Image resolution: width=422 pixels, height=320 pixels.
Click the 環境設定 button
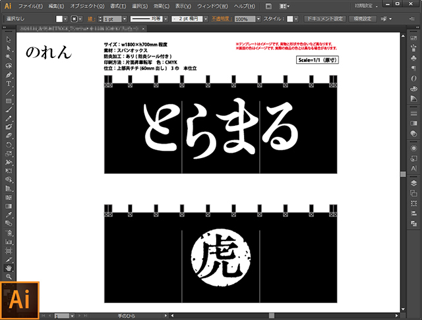click(x=365, y=19)
